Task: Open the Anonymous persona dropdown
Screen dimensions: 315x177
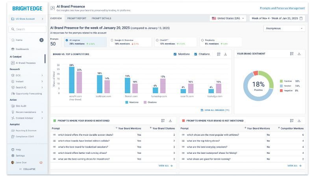Action: click(284, 28)
